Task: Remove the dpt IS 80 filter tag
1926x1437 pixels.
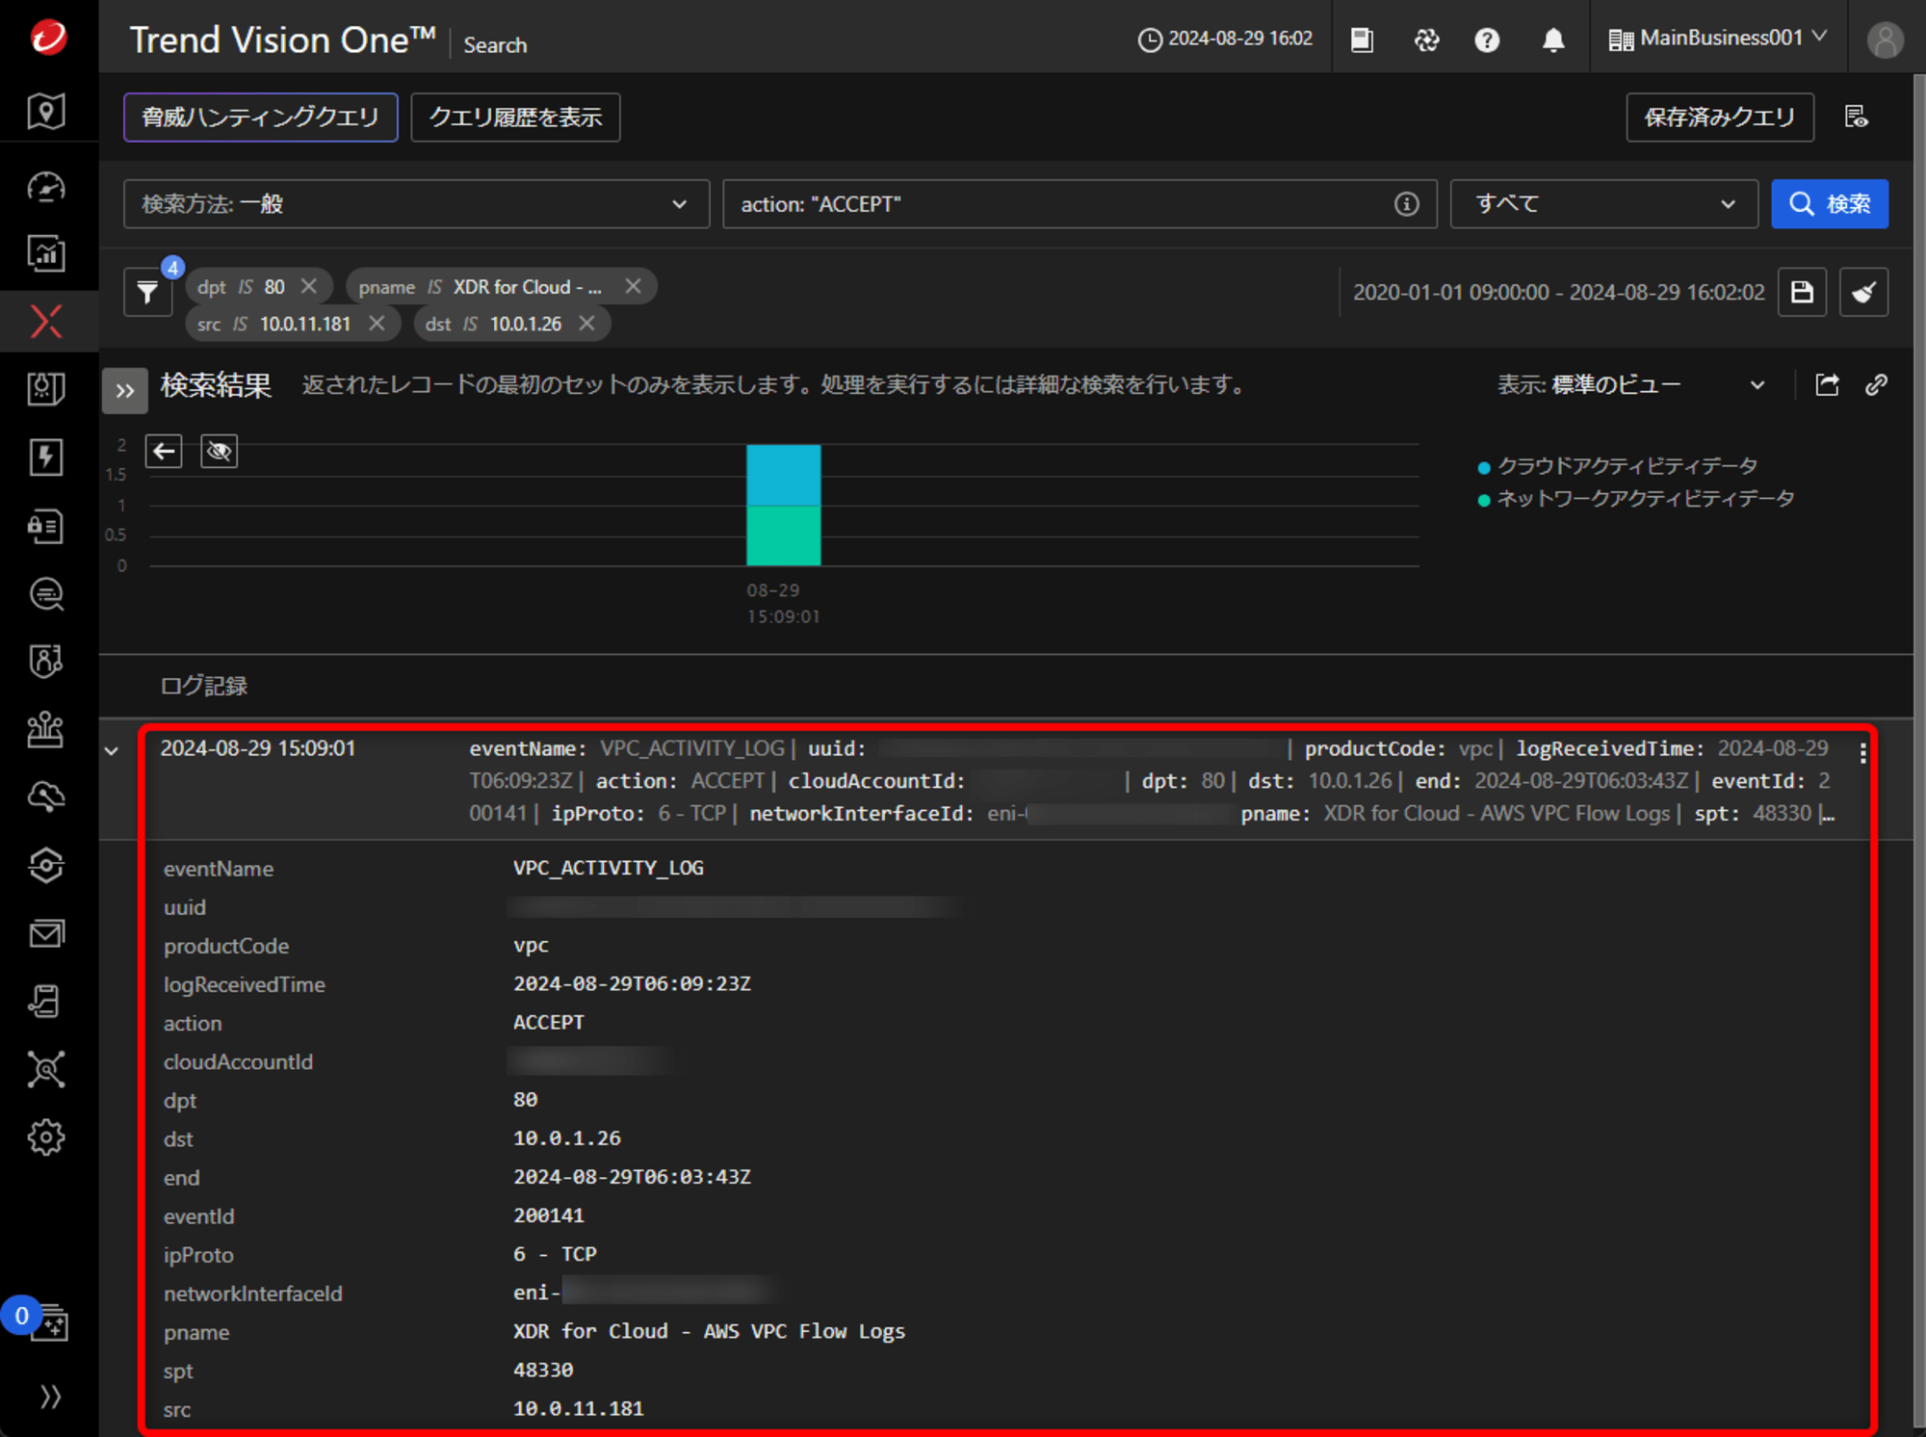Action: 309,287
